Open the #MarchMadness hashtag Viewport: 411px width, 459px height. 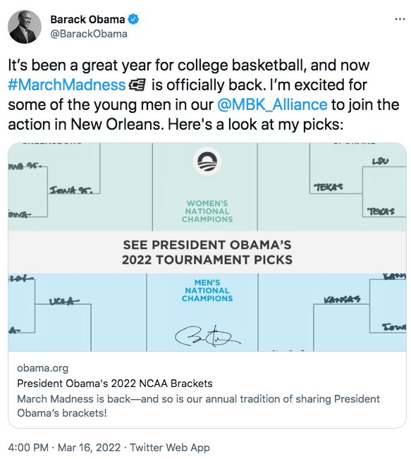coord(67,85)
